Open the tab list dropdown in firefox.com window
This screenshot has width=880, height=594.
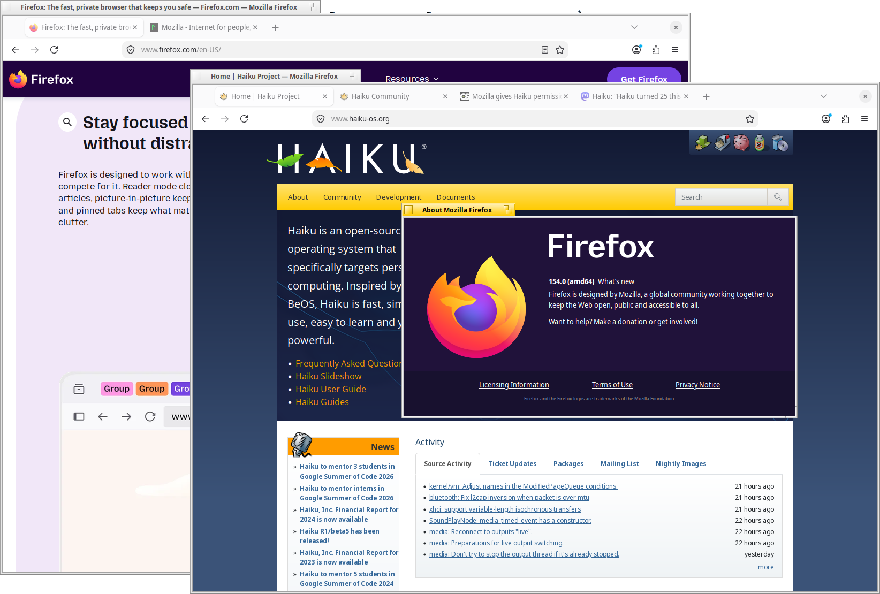(634, 27)
